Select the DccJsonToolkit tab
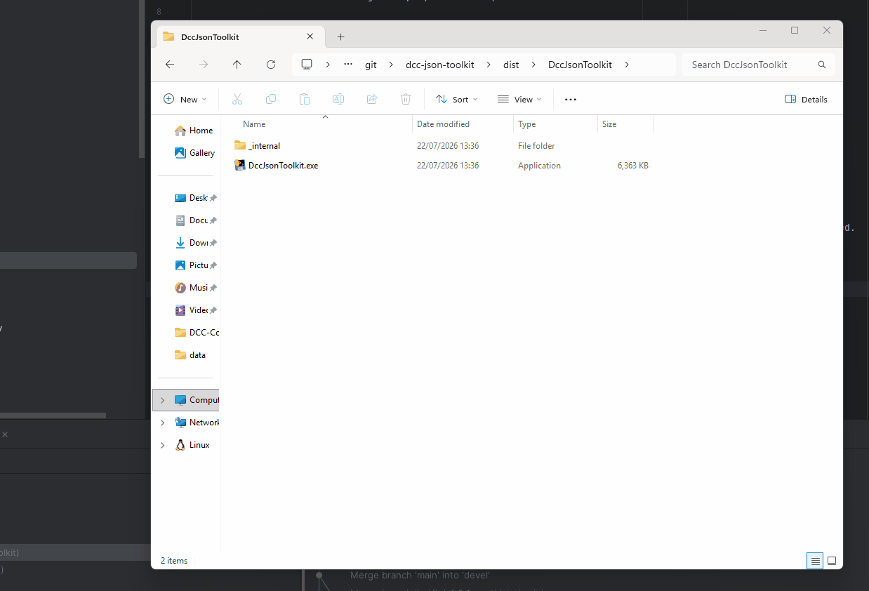This screenshot has height=591, width=869. coord(239,36)
